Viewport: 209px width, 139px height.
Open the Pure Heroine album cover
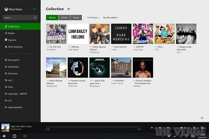point(121,34)
